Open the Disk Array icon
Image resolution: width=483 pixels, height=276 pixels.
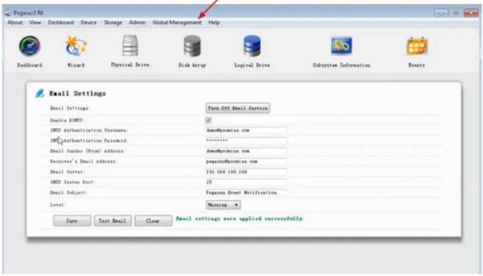pos(192,46)
